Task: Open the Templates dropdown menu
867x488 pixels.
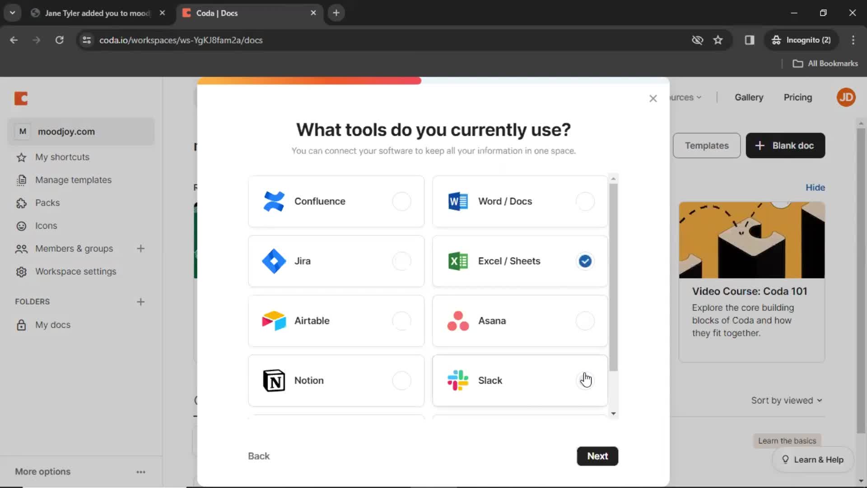Action: point(707,145)
